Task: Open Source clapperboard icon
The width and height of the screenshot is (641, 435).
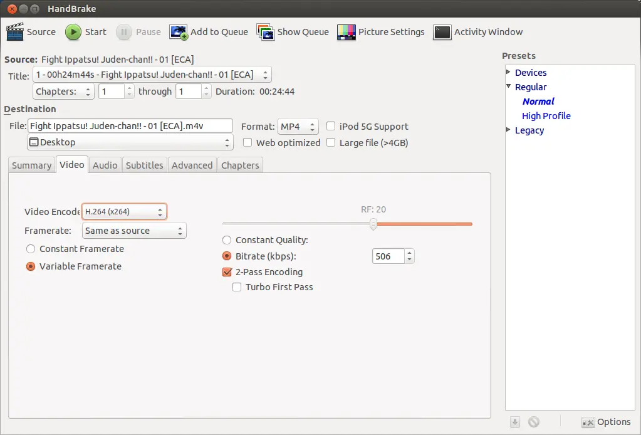Action: tap(15, 32)
